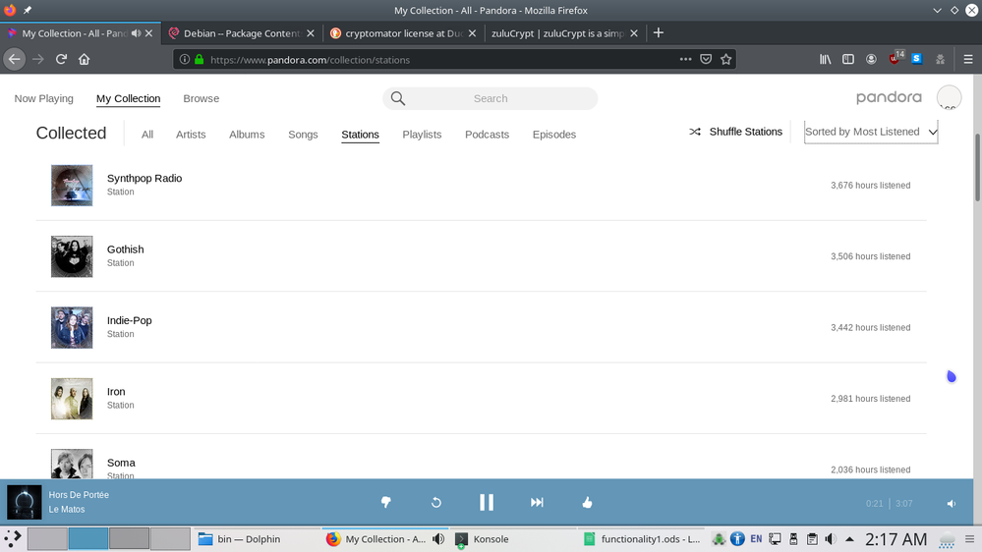Click the player volume speaker icon
Screen dimensions: 982x552
click(951, 503)
